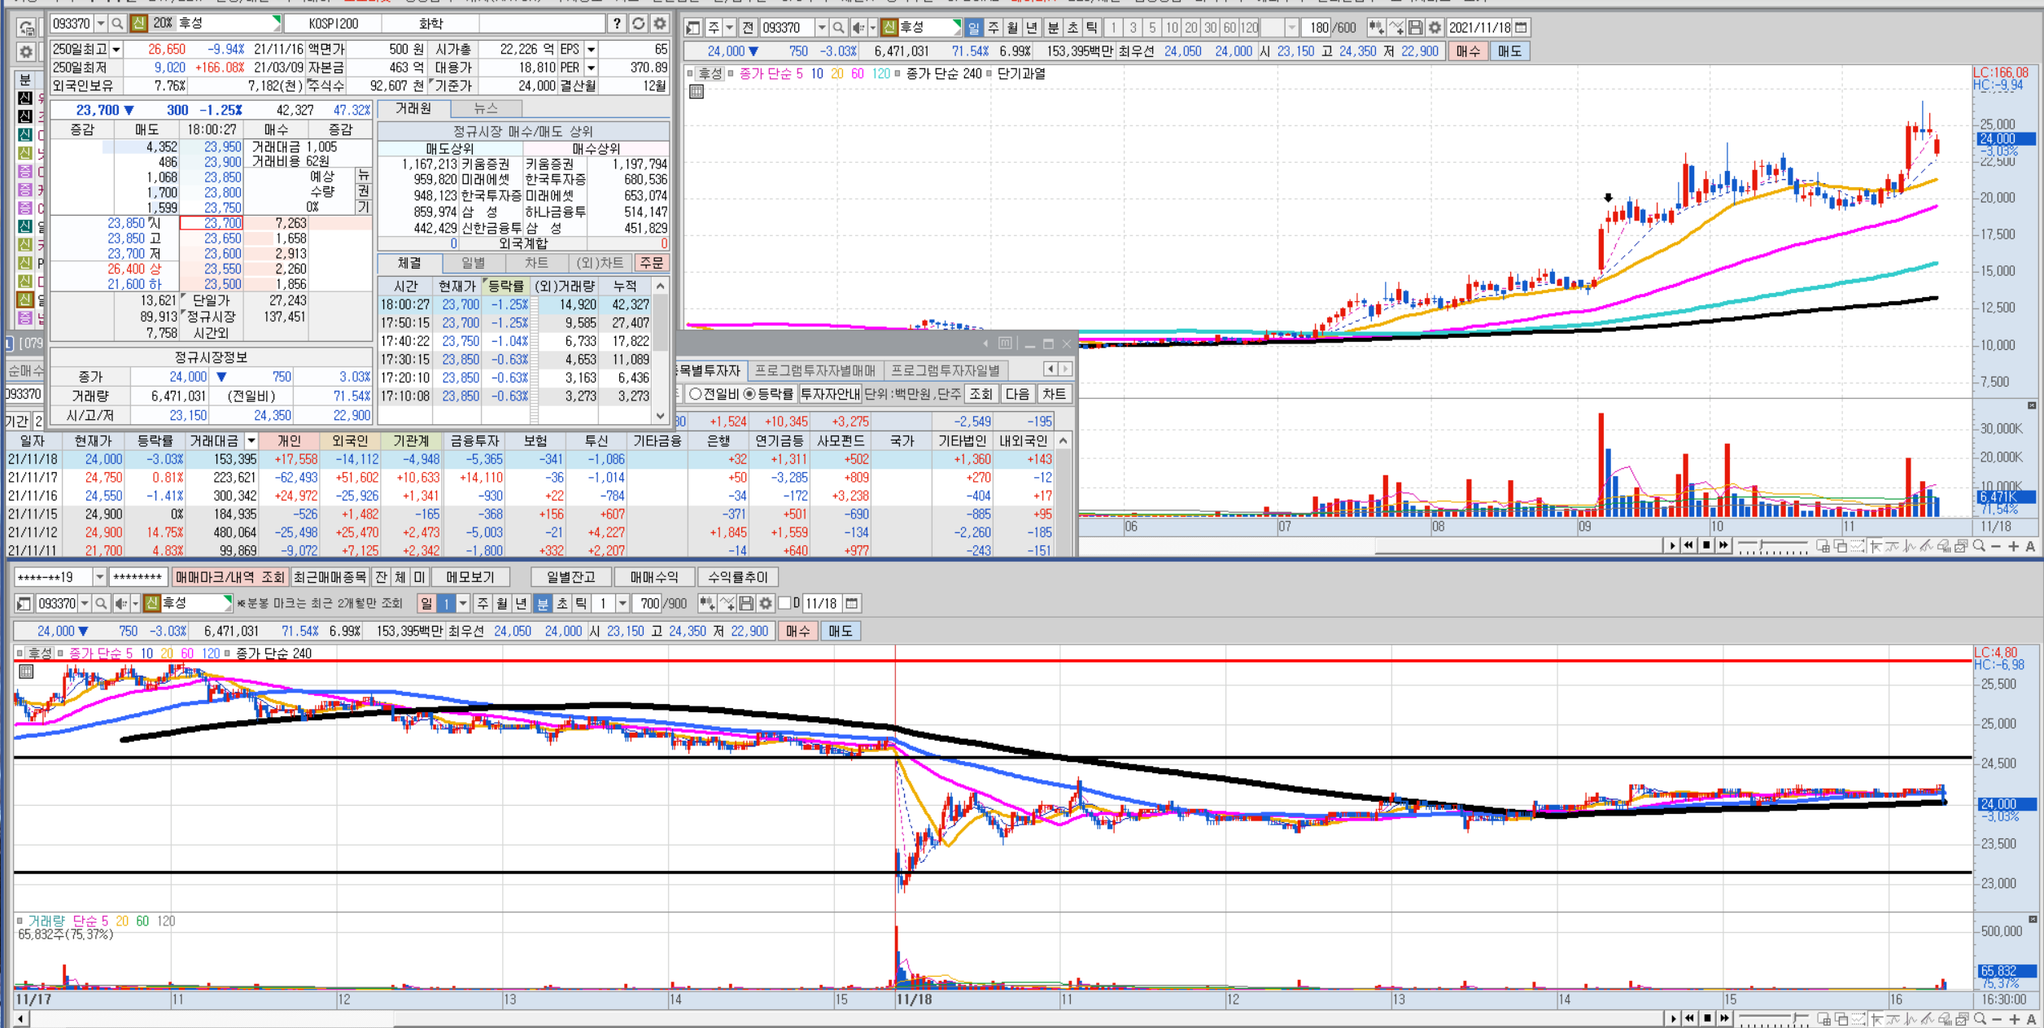Image resolution: width=2044 pixels, height=1028 pixels.
Task: Open 프로그램투자자일별 tab
Action: (x=946, y=370)
